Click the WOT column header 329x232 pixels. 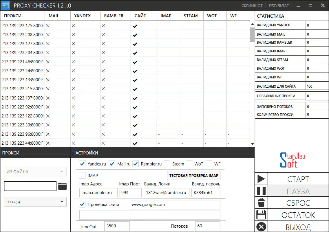click(x=215, y=16)
